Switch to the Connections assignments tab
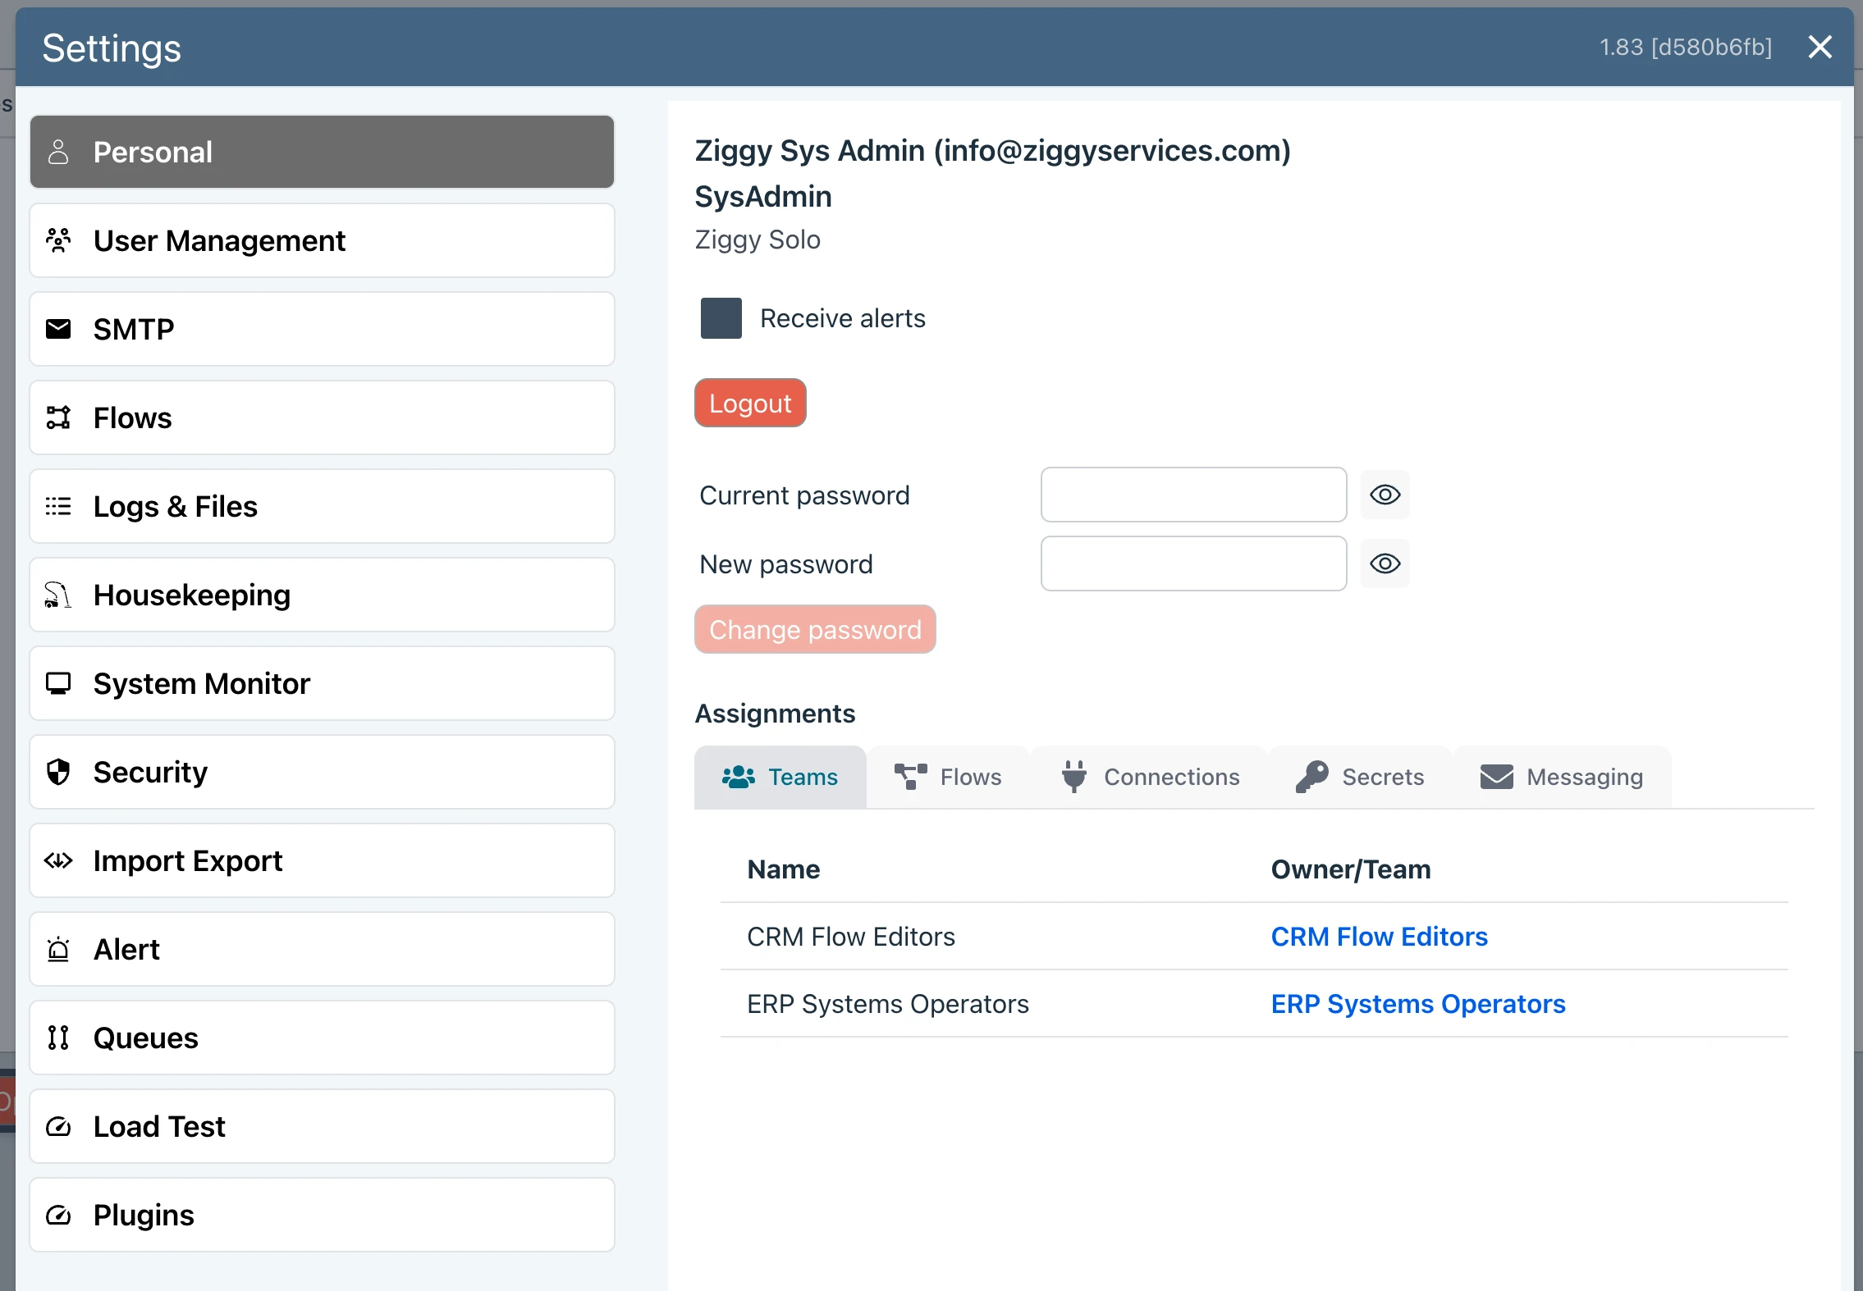Screen dimensions: 1863x1291 1150,777
